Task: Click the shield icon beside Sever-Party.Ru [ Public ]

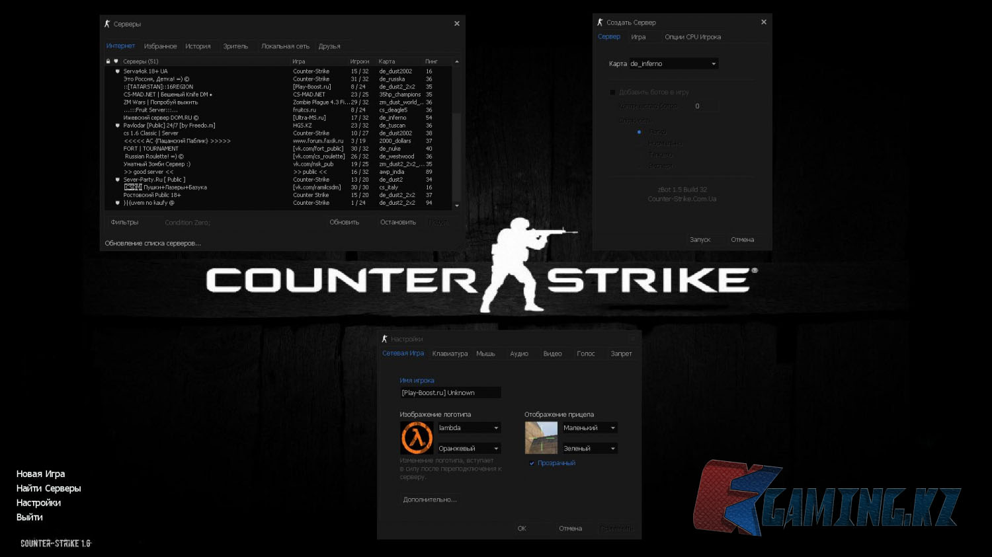Action: coord(118,180)
